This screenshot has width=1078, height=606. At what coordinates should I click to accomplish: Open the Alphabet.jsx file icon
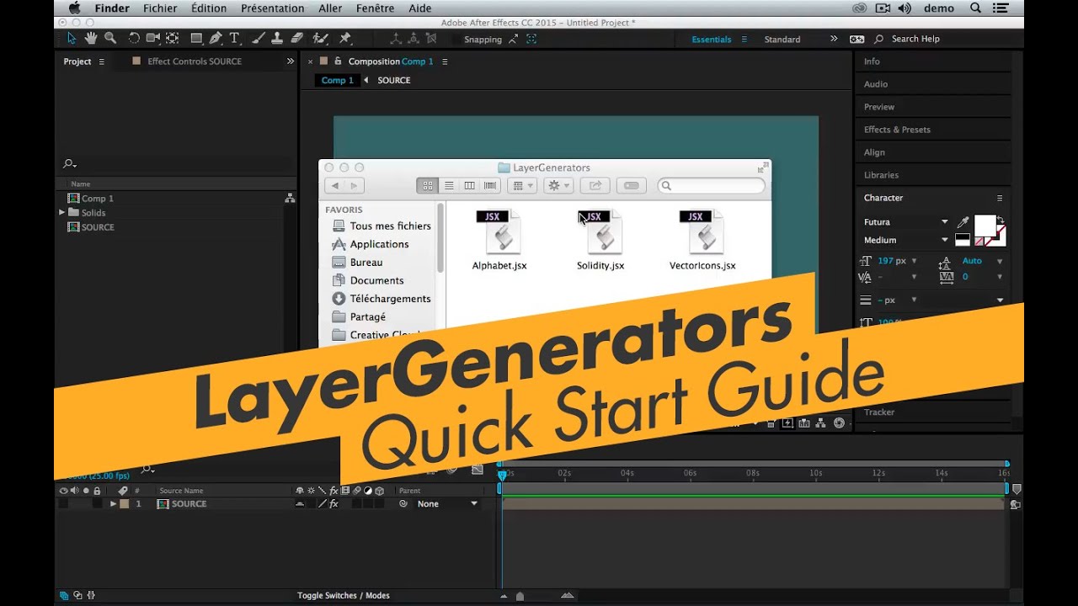pos(499,231)
